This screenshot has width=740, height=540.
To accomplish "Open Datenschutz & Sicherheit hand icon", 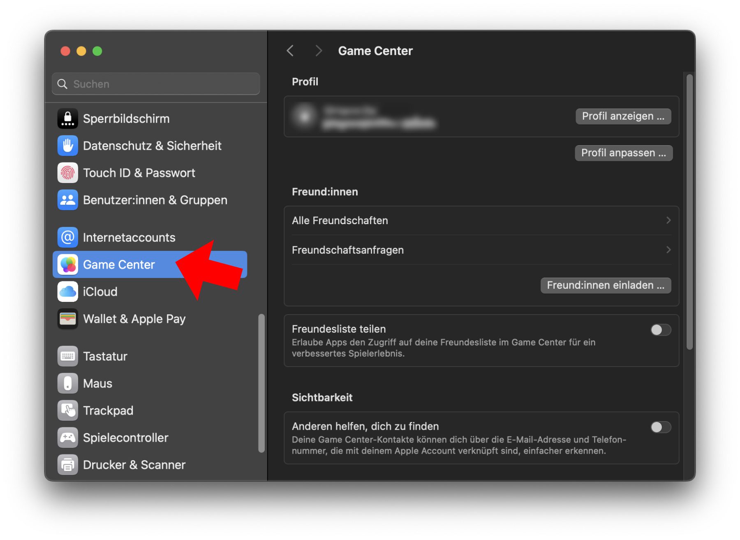I will click(x=67, y=146).
